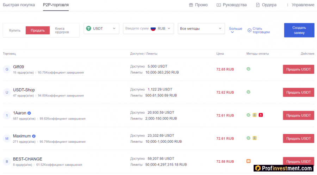Image resolution: width=317 pixels, height=175 pixels.
Task: Open the Все методы payment dropdown
Action: coord(201,28)
